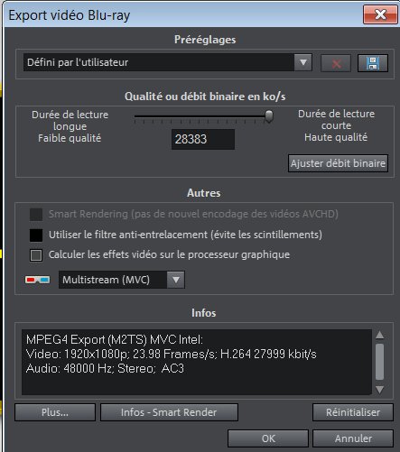Click the Infos scroll up arrow

pyautogui.click(x=380, y=335)
